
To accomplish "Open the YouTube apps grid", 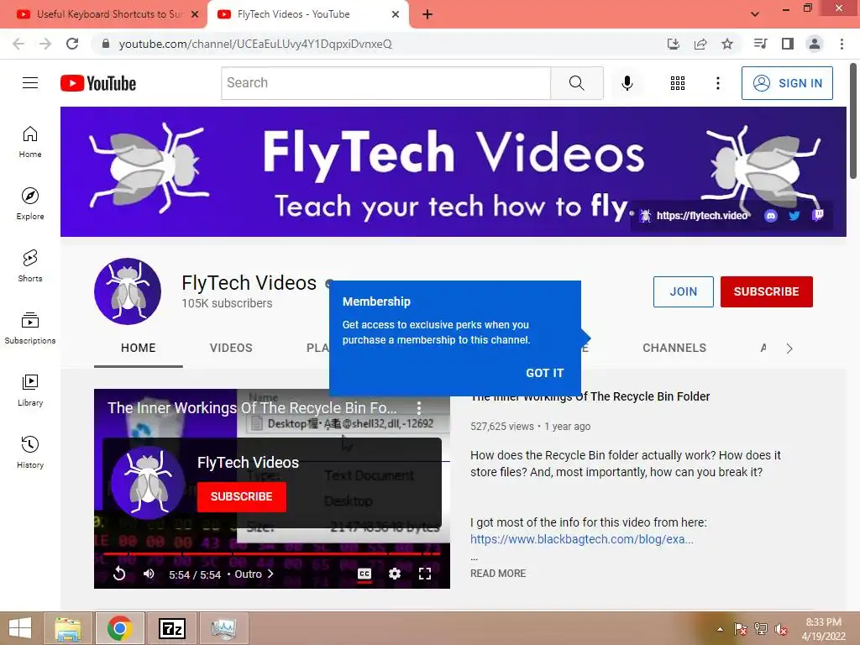I will [x=678, y=83].
